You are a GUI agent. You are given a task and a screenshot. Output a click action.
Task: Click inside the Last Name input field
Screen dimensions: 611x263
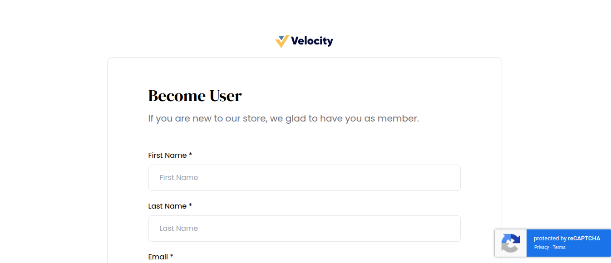tap(304, 229)
